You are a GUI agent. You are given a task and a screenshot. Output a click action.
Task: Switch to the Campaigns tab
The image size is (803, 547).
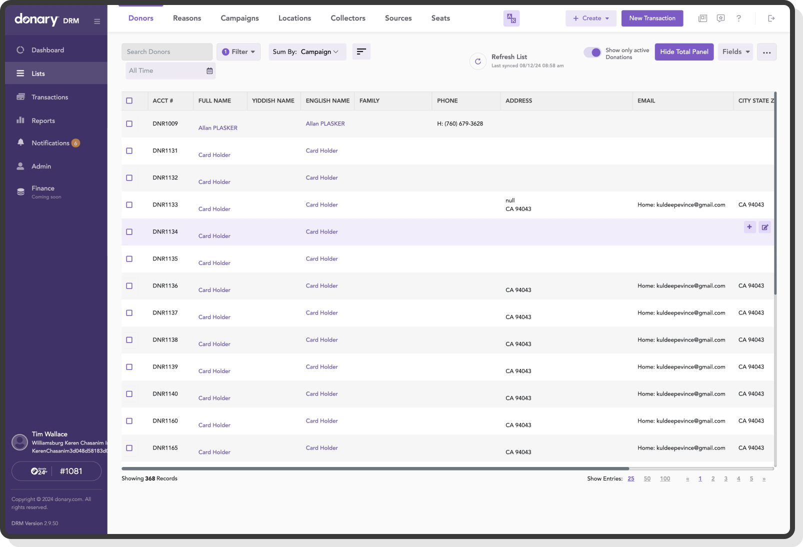pos(239,18)
